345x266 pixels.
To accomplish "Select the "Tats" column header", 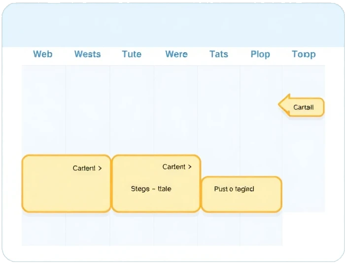I will pos(218,54).
